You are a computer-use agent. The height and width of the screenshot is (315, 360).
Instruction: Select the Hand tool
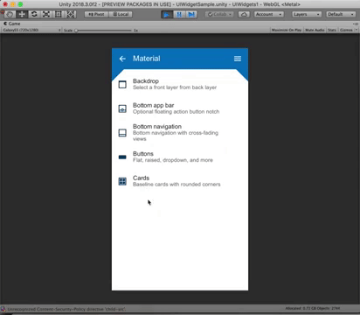(x=10, y=14)
